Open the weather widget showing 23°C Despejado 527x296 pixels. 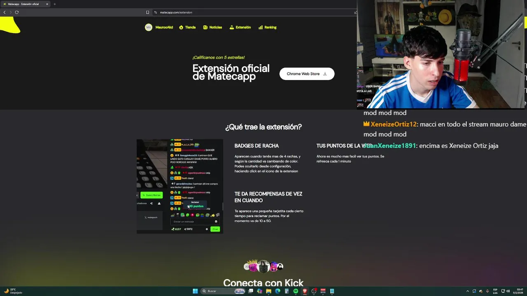point(12,291)
